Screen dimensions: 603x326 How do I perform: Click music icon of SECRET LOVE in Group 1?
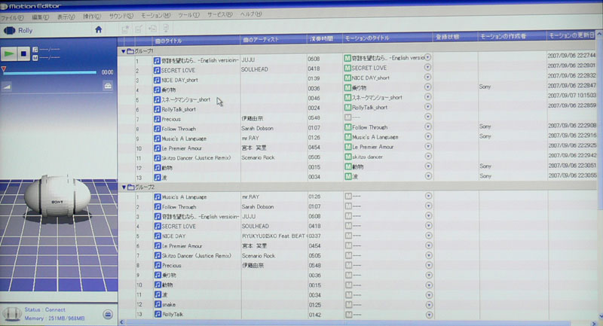(157, 70)
